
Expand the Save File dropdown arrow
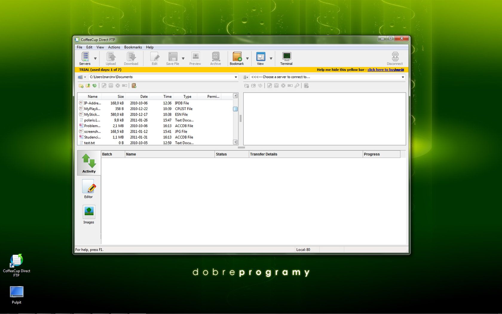click(183, 59)
